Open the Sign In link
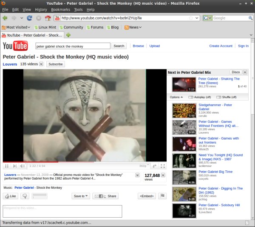Screen dimensions: 255x227 (243, 46)
